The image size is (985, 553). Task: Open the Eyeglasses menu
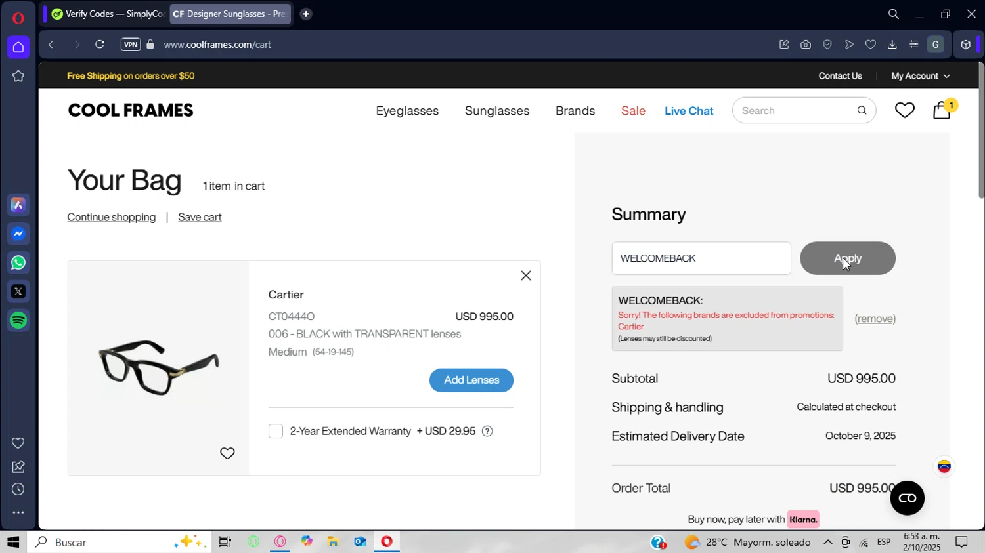407,111
